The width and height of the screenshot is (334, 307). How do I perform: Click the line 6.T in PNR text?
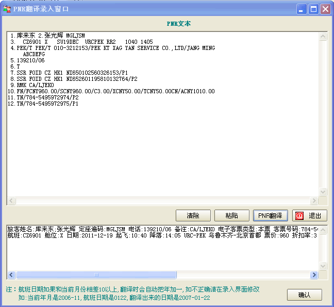click(x=15, y=66)
